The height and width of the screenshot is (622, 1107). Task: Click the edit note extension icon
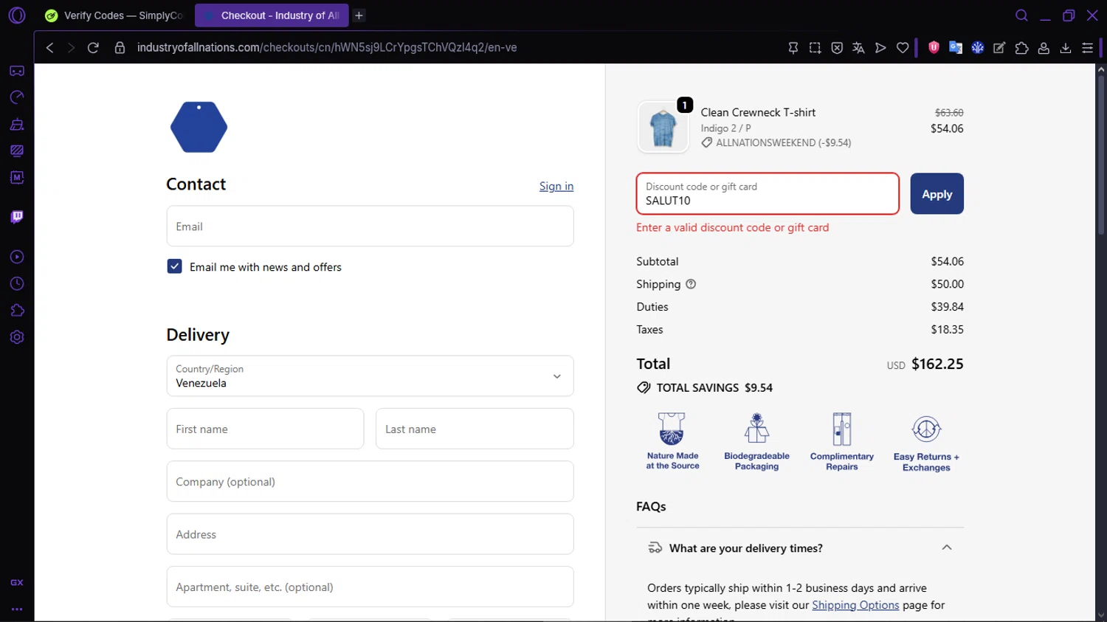coord(999,48)
